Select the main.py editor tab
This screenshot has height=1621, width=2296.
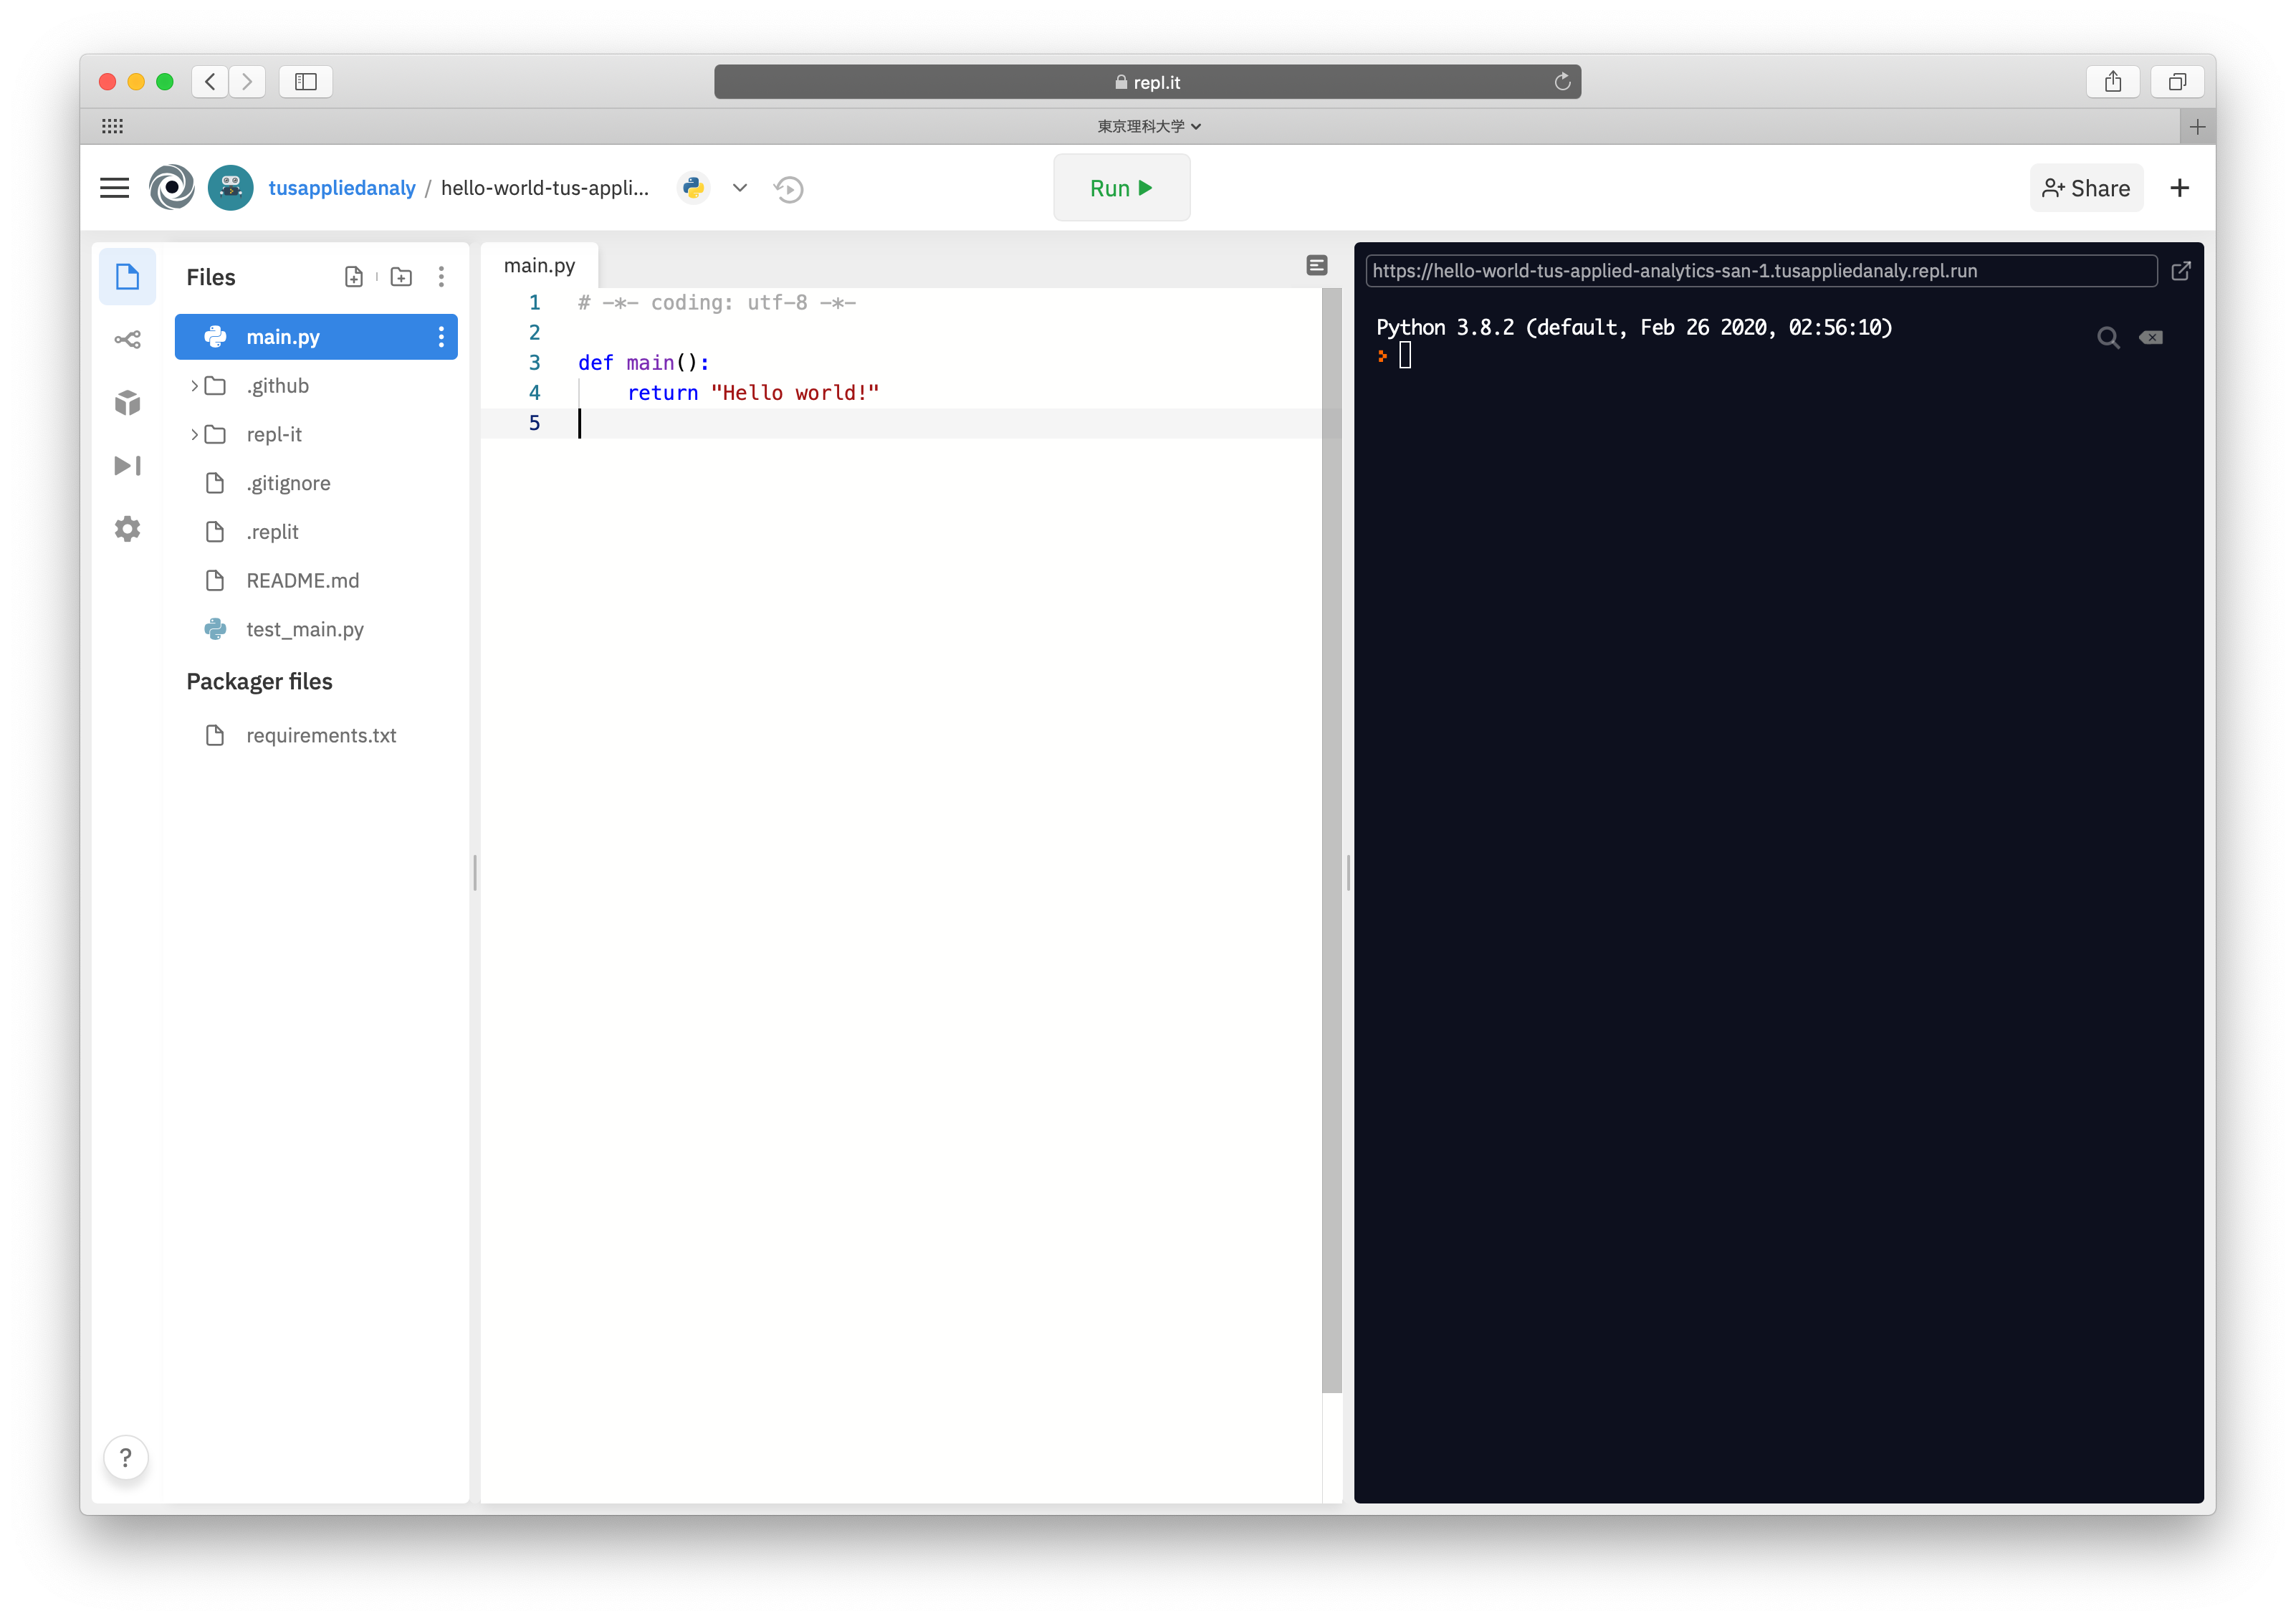539,266
